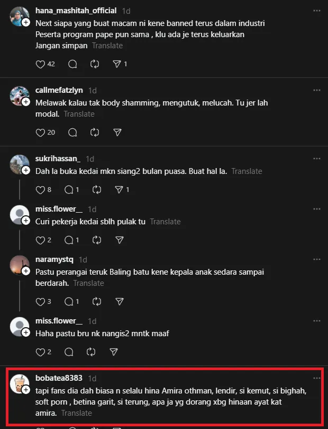Open the reply icon under sukrihassan_'s comment
This screenshot has height=429, width=328.
point(69,189)
